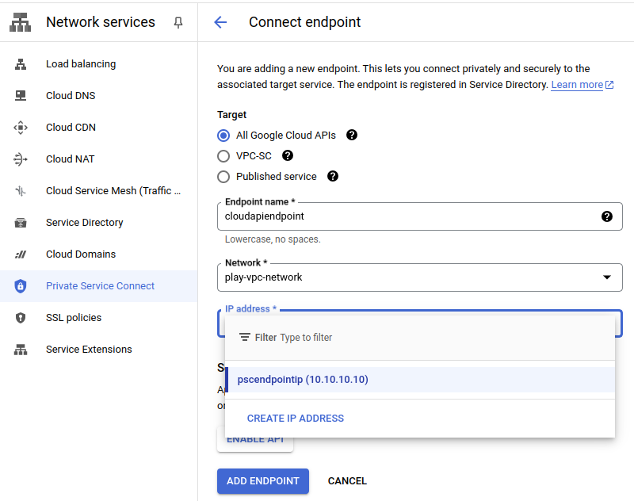Image resolution: width=634 pixels, height=501 pixels.
Task: Click the Add Endpoint button
Action: pyautogui.click(x=262, y=481)
